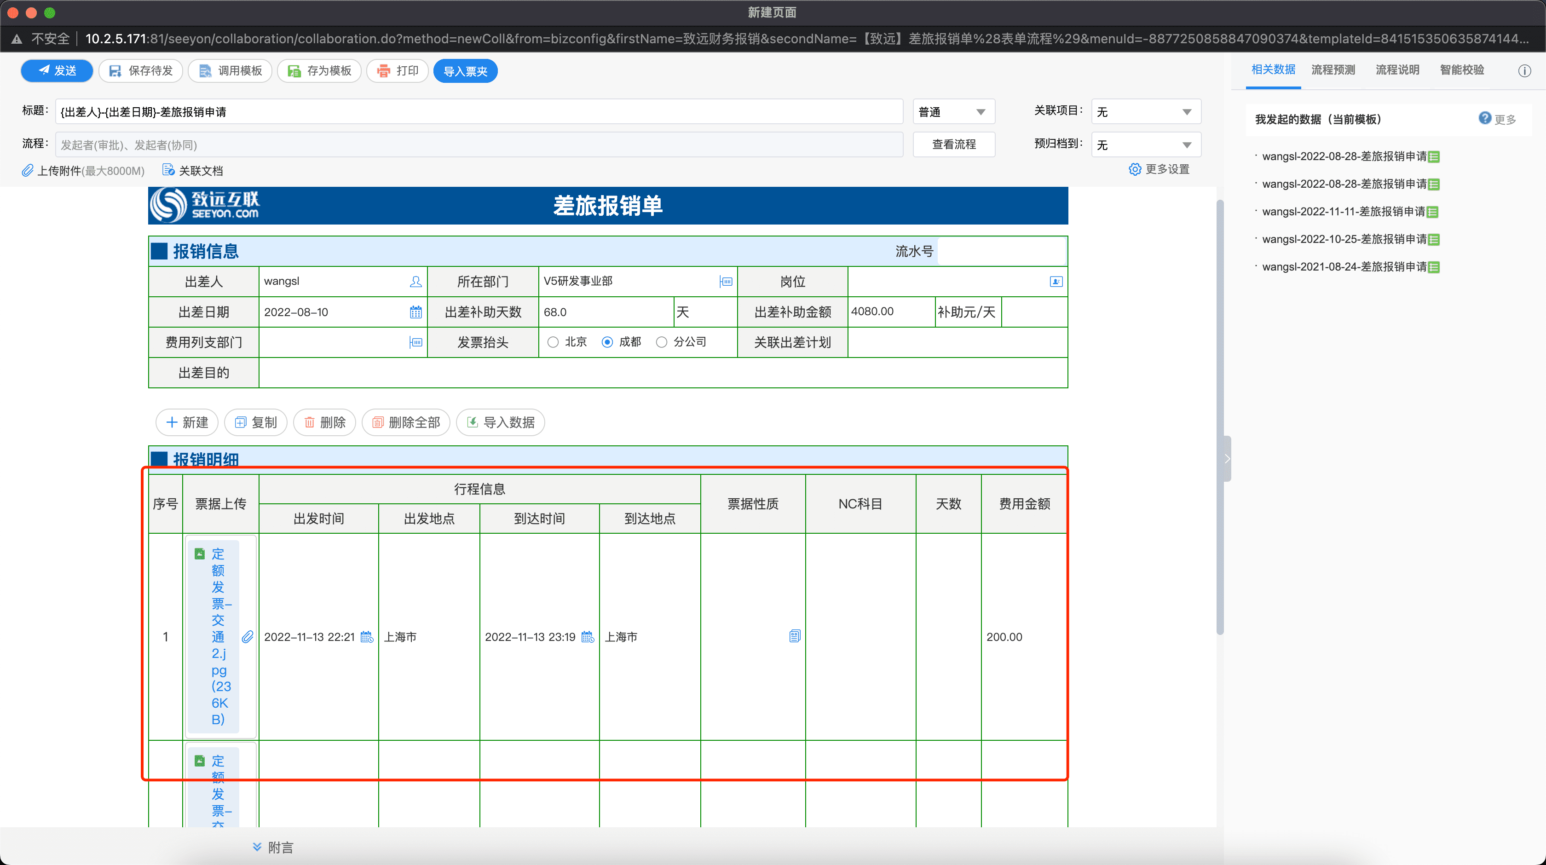Open 更多 link in related data
The image size is (1546, 865).
tap(1505, 120)
